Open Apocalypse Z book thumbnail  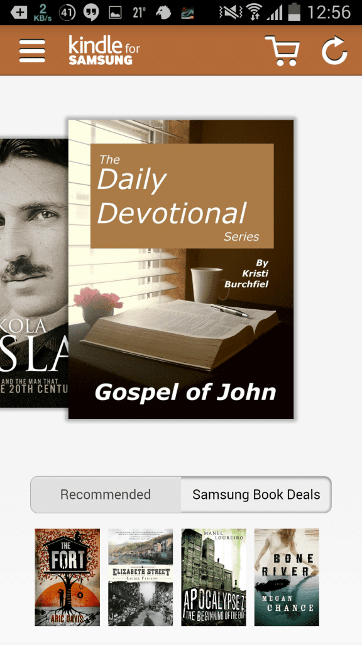click(214, 577)
